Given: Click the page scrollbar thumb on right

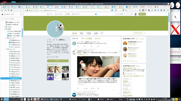Looking at the screenshot, I should pyautogui.click(x=169, y=17).
